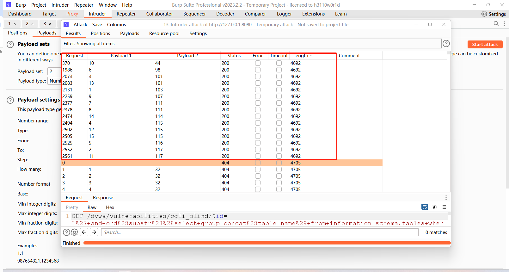
Task: Click the filter bar showing all items
Action: [251, 44]
